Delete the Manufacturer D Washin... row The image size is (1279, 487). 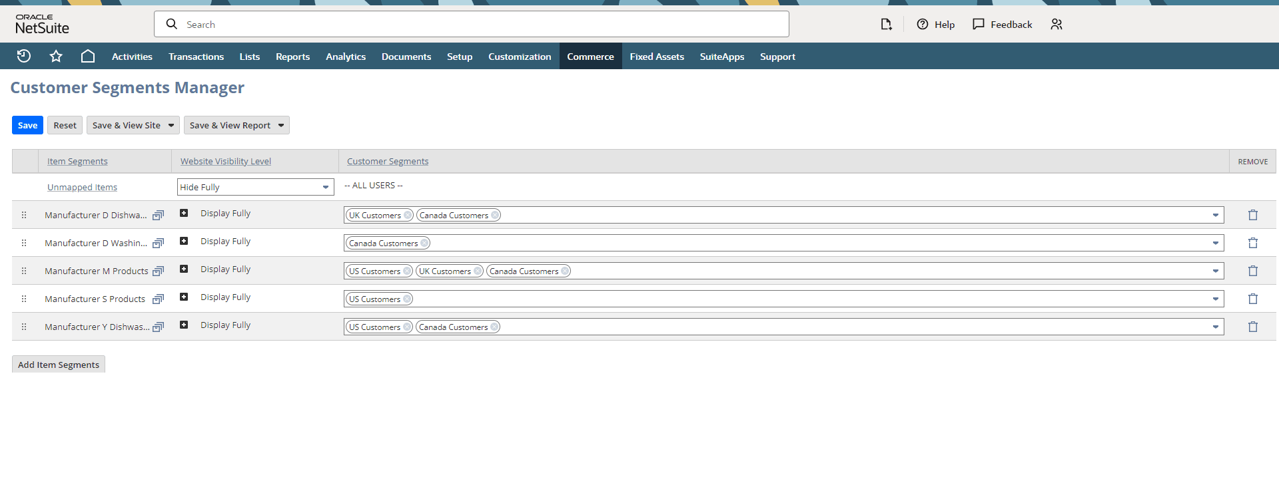[x=1253, y=243]
